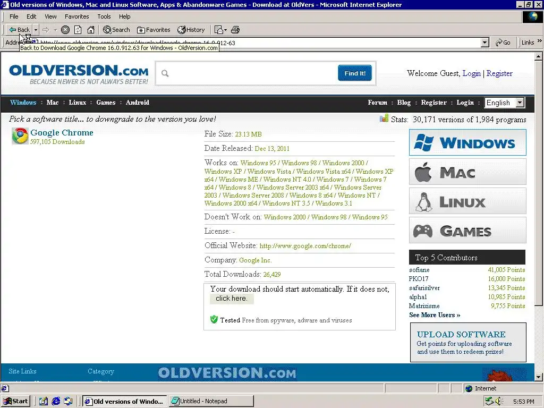Screen dimensions: 544x408
Task: Click the 'Dec 13, 2011' release date
Action: click(x=272, y=149)
